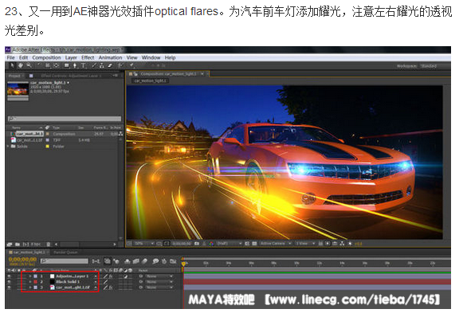Click the Show Channel RGB icon
Viewport: 467px width, 313px height.
pyautogui.click(x=211, y=244)
